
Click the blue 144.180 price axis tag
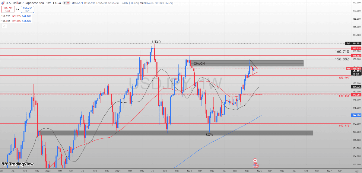coord(357,115)
